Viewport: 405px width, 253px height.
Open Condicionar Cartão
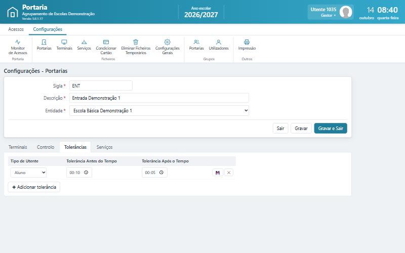(106, 47)
